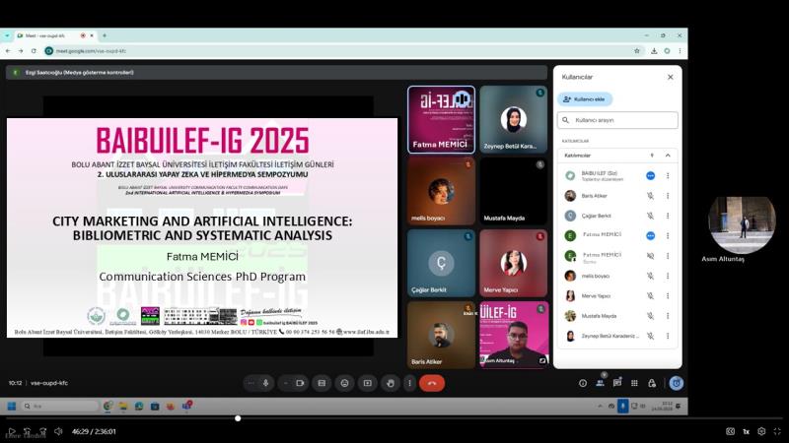
Task: Toggle muted mic icon for Baris Atiker
Action: (x=651, y=196)
